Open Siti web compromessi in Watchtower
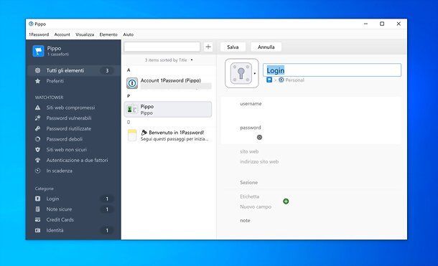438x266 pixels. tap(73, 108)
